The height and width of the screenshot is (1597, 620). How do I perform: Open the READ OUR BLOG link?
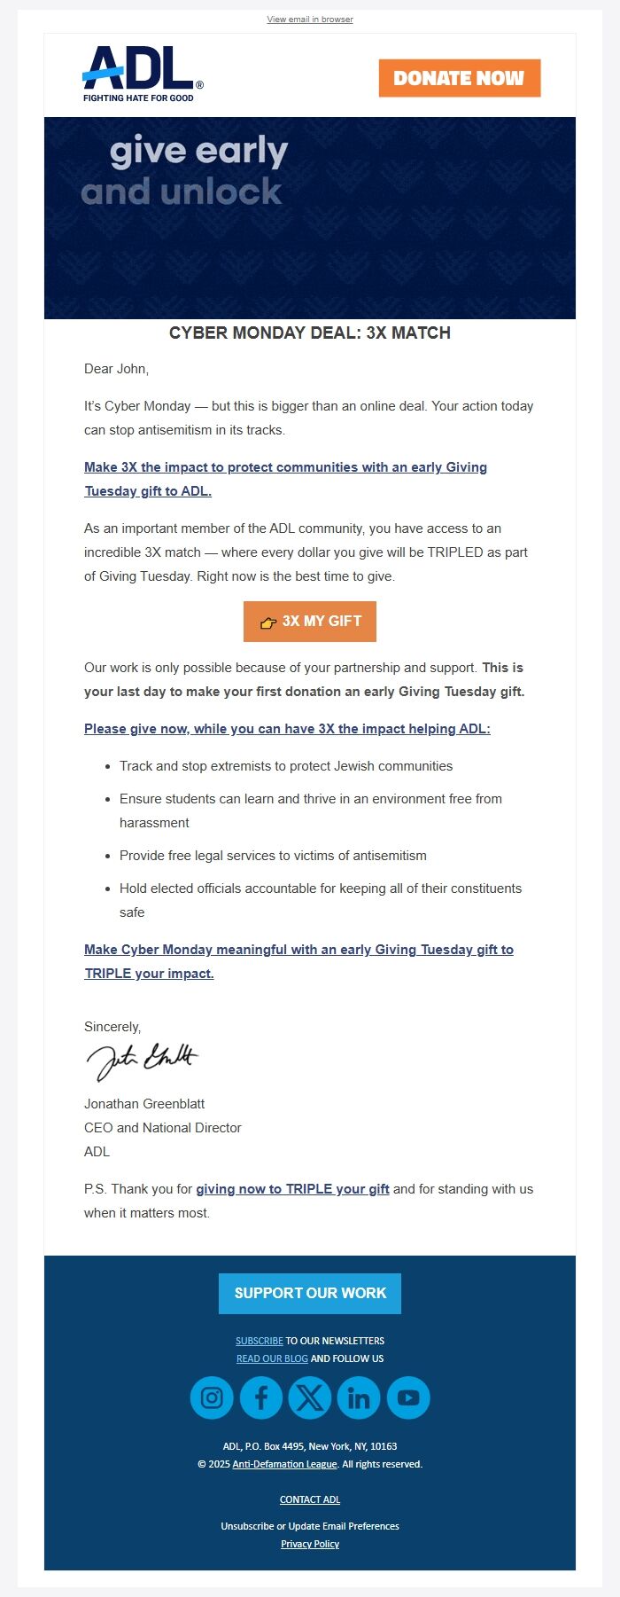coord(274,1358)
